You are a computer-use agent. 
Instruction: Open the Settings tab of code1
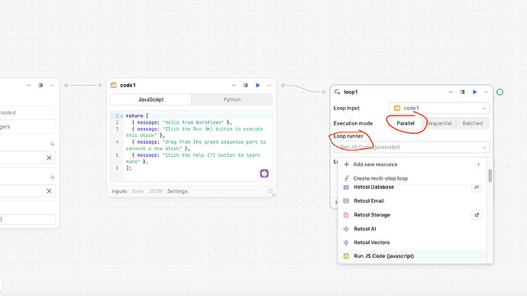click(x=177, y=191)
